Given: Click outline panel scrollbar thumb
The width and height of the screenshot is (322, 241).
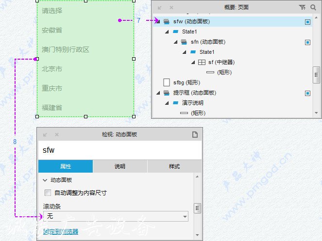Looking at the screenshot, I should coord(316,75).
